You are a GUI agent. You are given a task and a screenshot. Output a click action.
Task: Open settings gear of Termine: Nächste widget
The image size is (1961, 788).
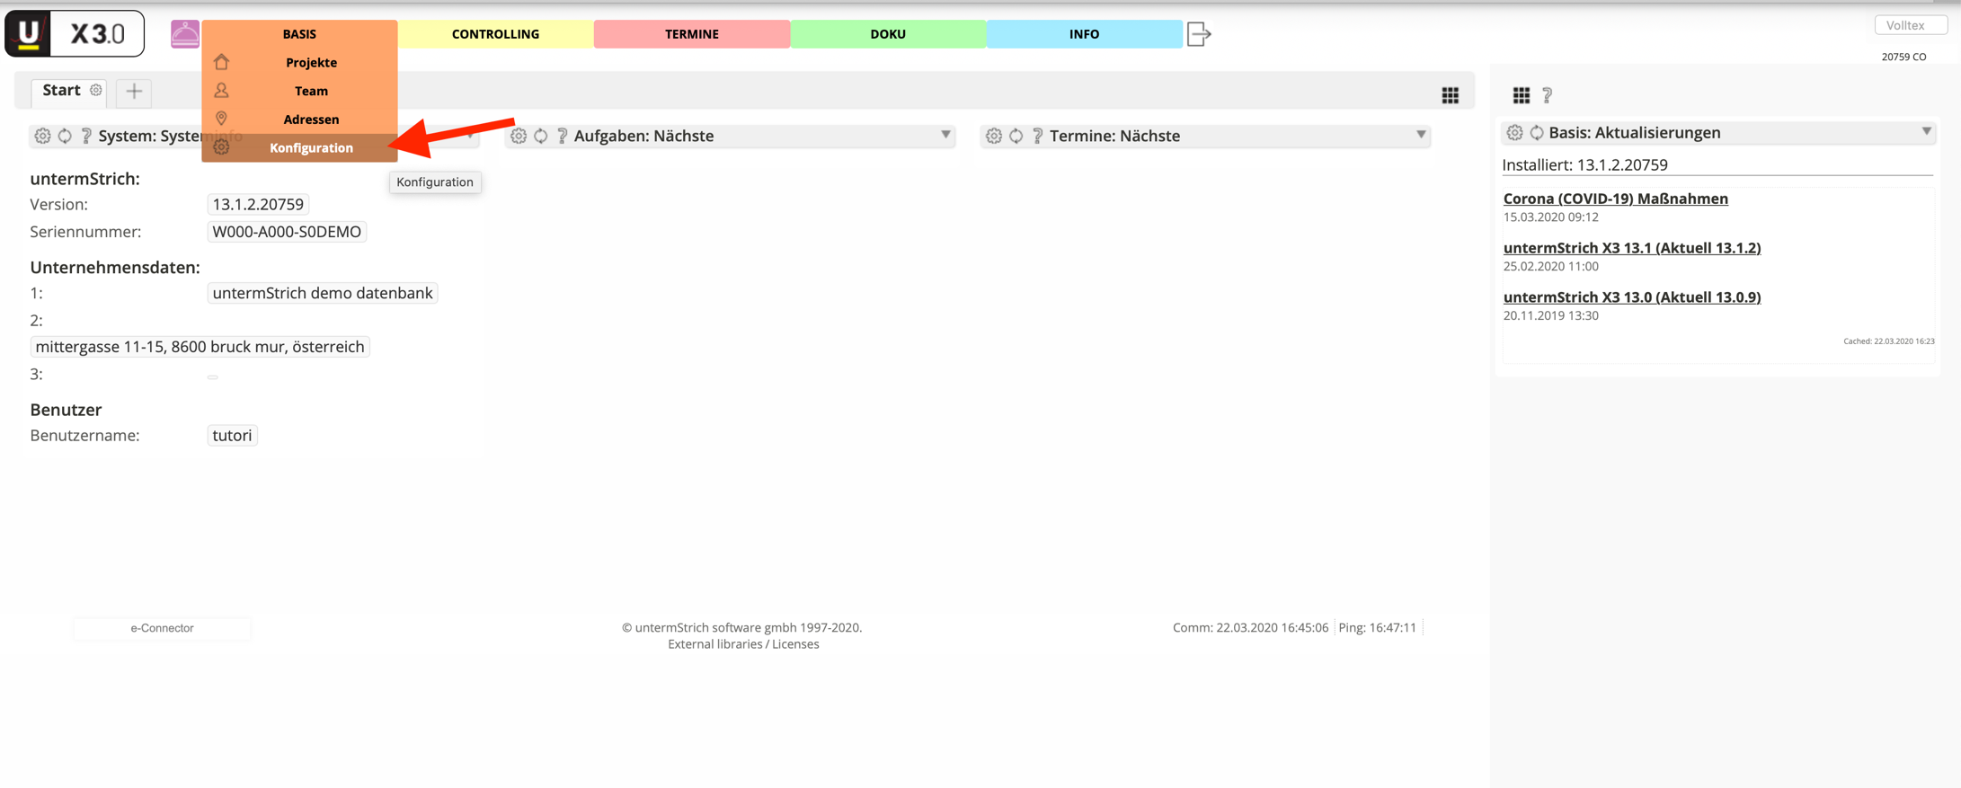[x=993, y=136]
